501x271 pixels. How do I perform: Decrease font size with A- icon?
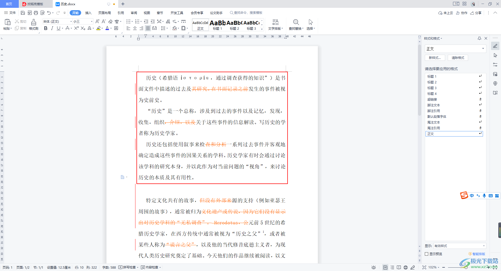point(104,21)
